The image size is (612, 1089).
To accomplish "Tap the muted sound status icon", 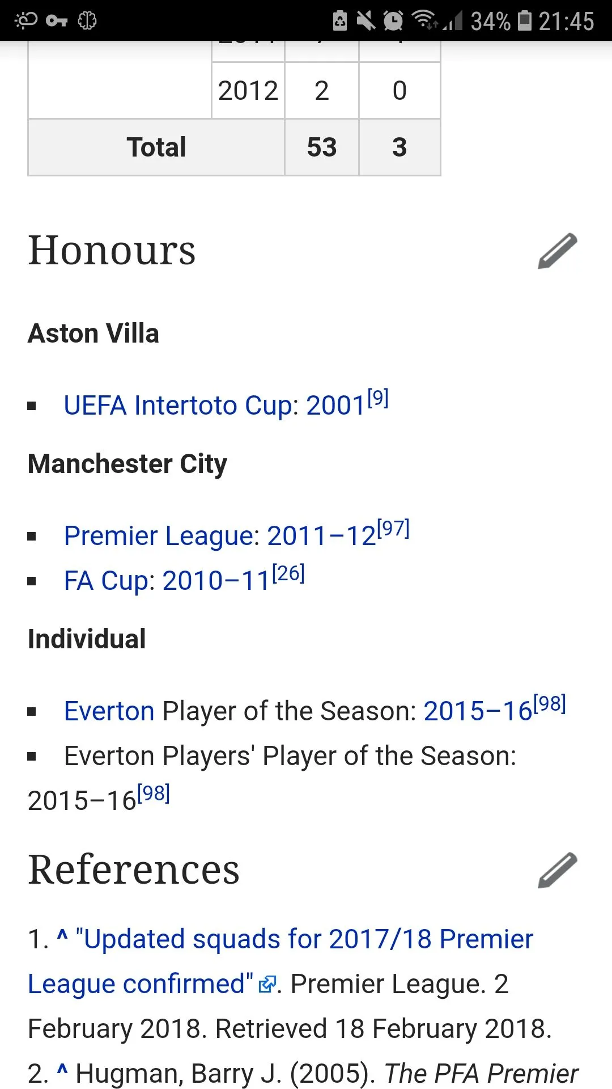I will coord(366,21).
